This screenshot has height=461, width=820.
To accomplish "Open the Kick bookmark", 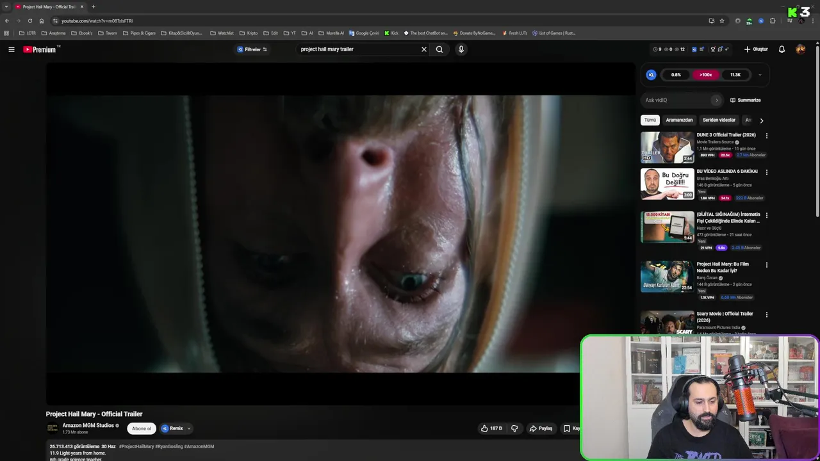I will 391,33.
